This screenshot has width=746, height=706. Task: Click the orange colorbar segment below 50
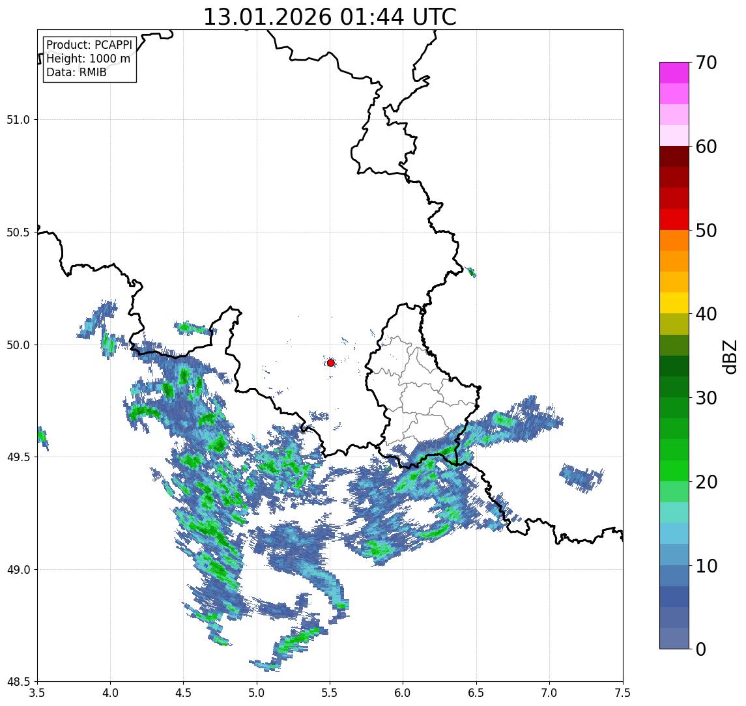674,240
